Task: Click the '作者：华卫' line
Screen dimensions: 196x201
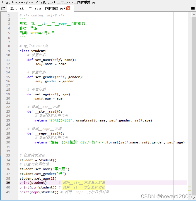Action: click(28, 28)
